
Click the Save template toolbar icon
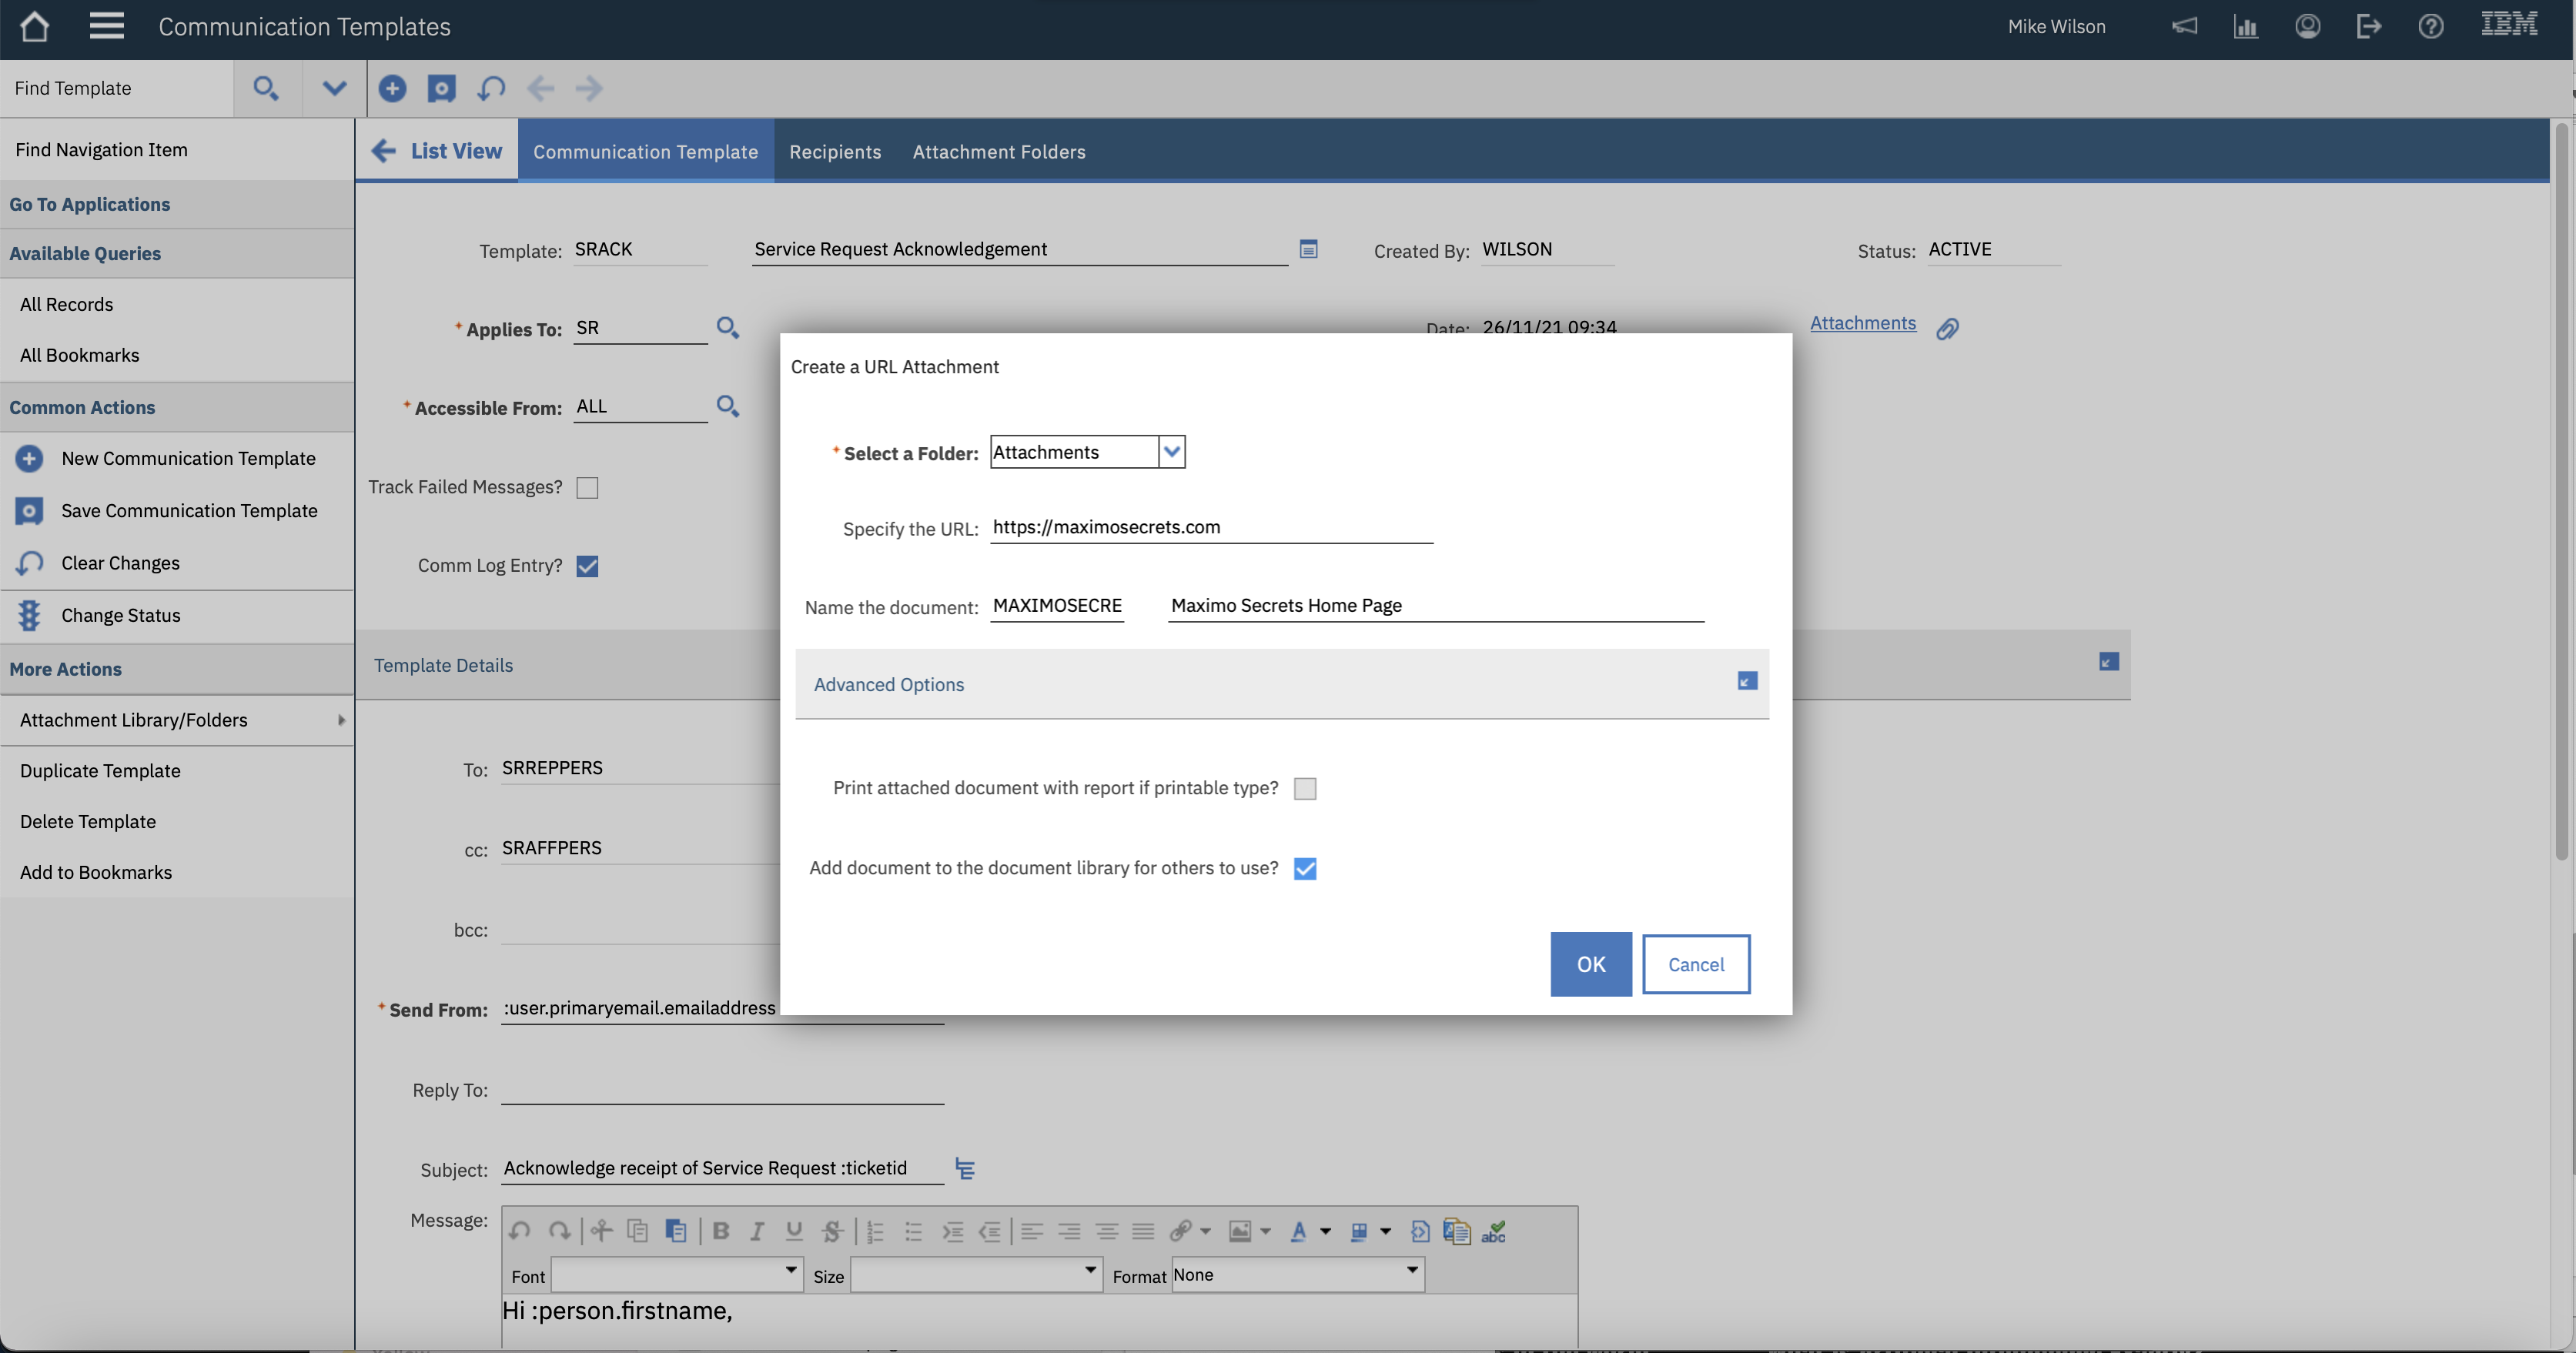[x=441, y=88]
